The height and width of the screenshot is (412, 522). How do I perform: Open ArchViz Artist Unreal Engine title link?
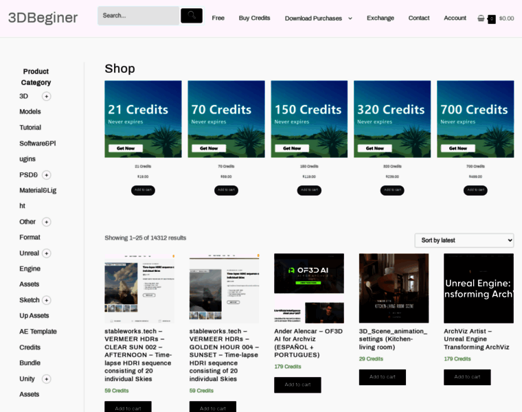click(477, 339)
